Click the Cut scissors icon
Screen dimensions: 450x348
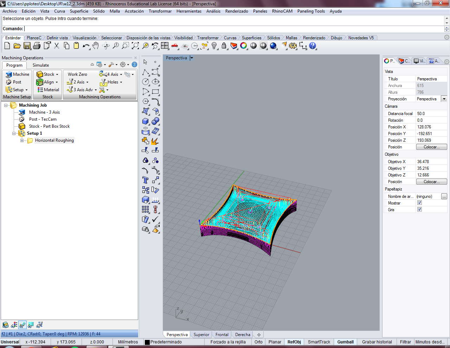pyautogui.click(x=57, y=46)
